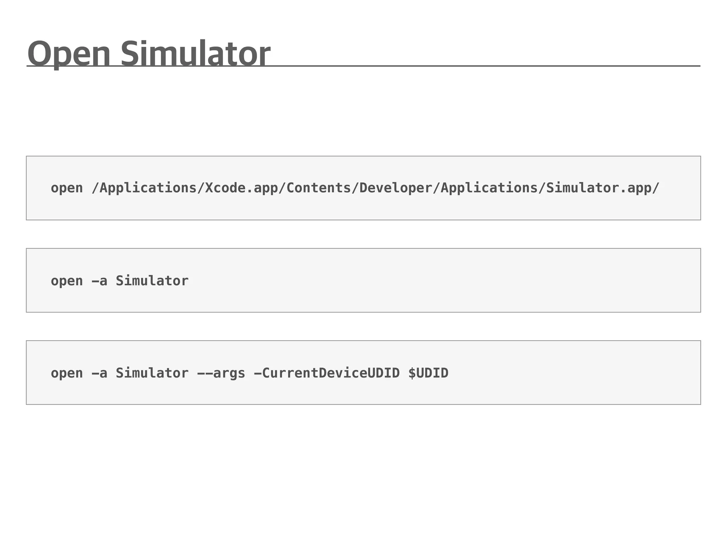This screenshot has height=545, width=727.
Task: Click "-CurrentDeviceUDID" in the third command
Action: 327,373
